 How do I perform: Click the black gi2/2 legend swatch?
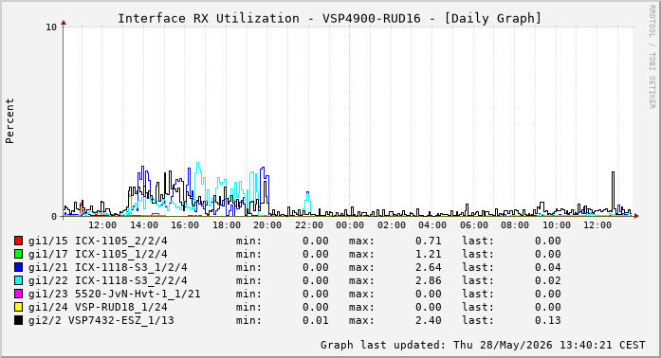18,320
